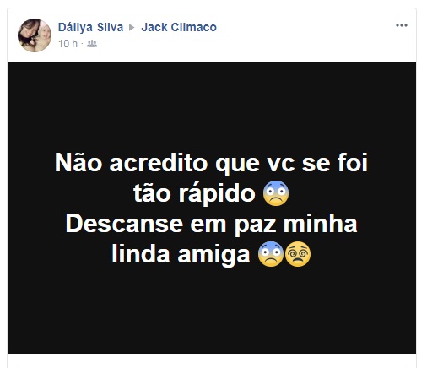Click the fearful emoji right after 'linda amiga'

(x=271, y=254)
